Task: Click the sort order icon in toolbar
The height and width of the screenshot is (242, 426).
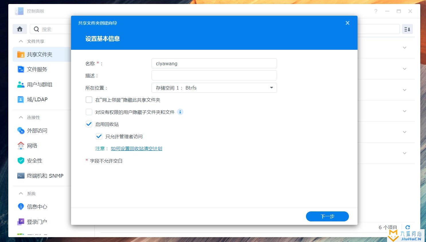Action: [407, 29]
